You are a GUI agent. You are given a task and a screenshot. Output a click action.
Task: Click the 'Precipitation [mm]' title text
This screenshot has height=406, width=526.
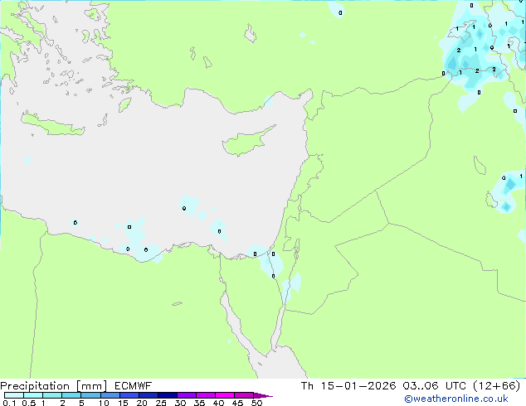click(x=54, y=386)
